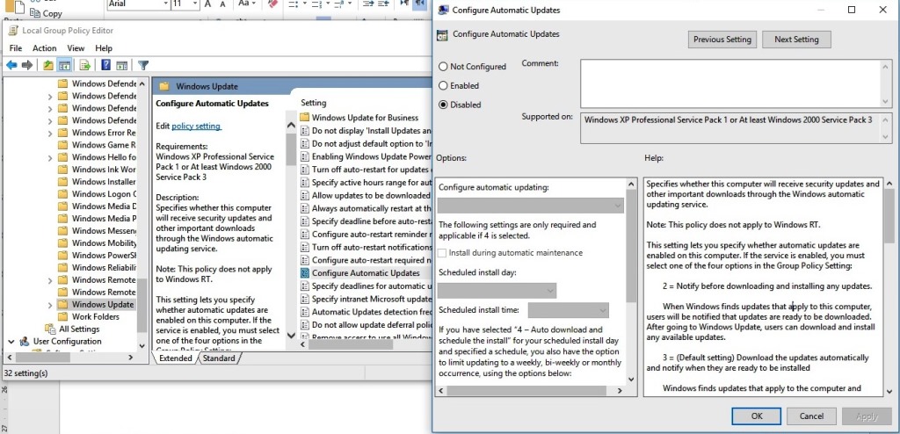Click the All Settings tree icon

tap(52, 329)
